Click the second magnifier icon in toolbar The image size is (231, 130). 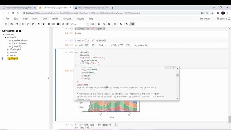109,24
